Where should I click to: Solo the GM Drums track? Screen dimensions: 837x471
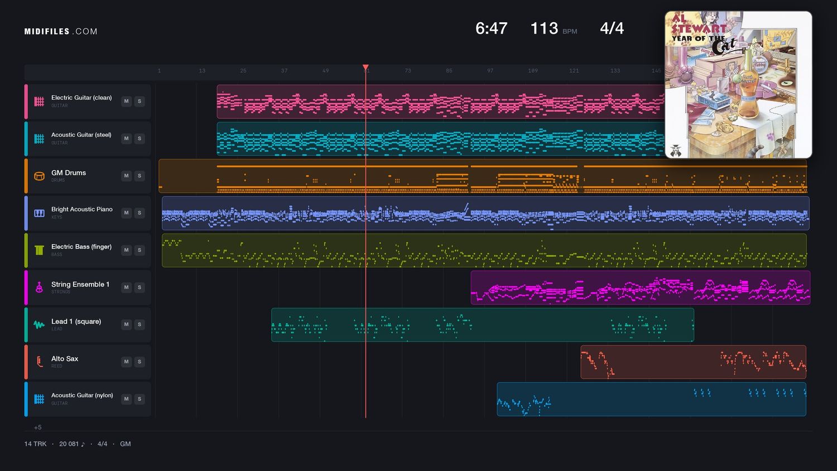click(x=139, y=176)
